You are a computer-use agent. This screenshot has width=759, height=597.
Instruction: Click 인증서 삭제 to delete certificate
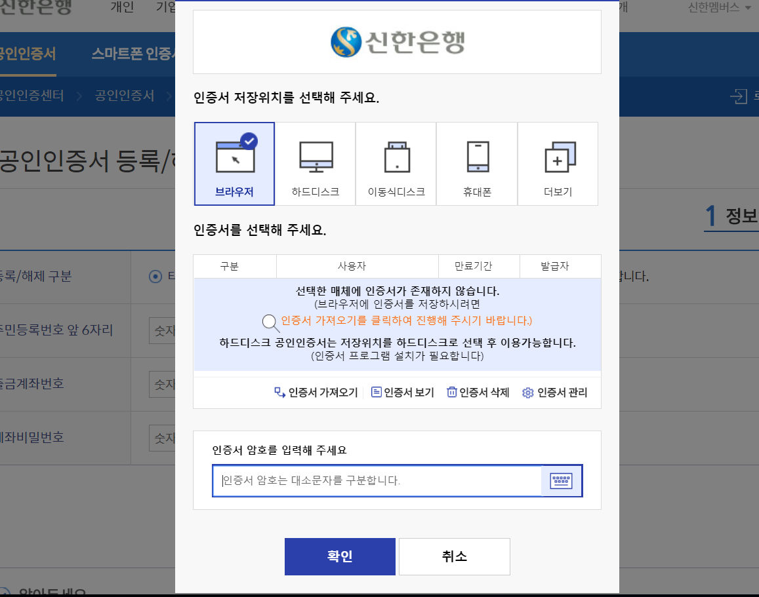pos(478,393)
